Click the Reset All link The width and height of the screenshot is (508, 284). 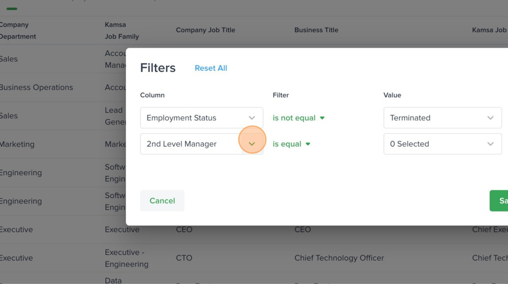211,68
